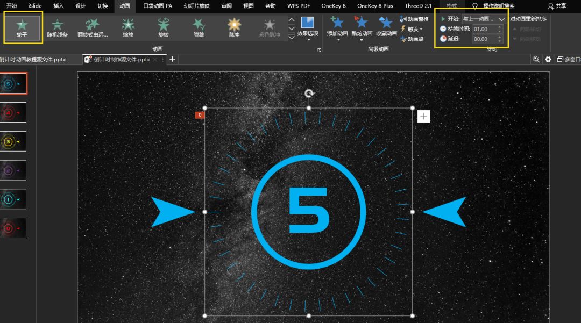The image size is (581, 323).
Task: Click the settings gear in tab bar
Action: point(548,59)
